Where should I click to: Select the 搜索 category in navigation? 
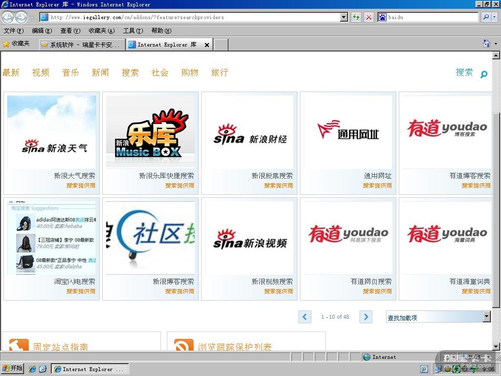tap(130, 72)
